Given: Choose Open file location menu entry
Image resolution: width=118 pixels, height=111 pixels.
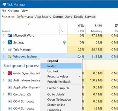Looking at the screenshot, I should pos(61,100).
